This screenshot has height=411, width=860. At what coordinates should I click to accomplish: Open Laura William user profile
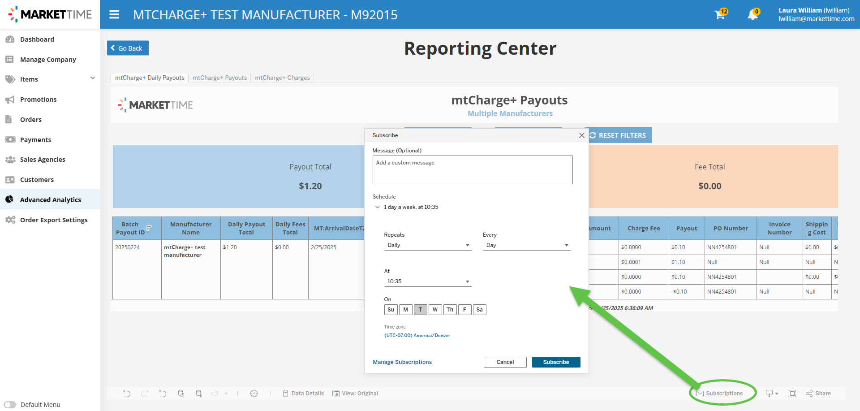click(x=816, y=14)
